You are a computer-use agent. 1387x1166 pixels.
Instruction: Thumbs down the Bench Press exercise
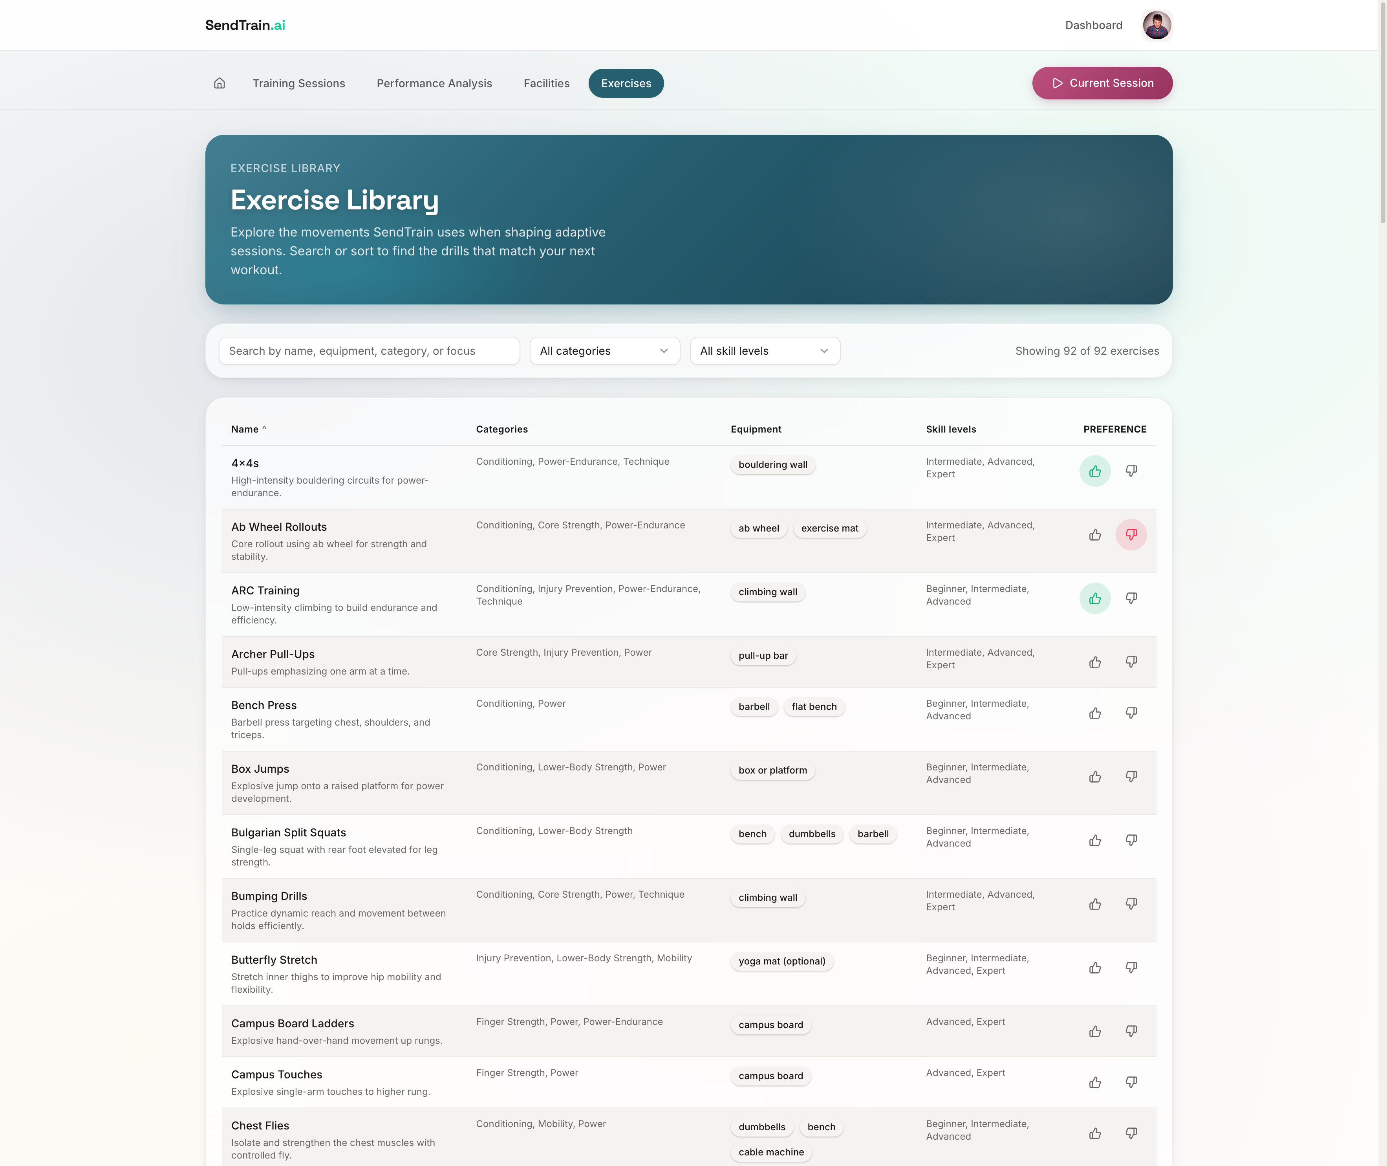pyautogui.click(x=1131, y=713)
